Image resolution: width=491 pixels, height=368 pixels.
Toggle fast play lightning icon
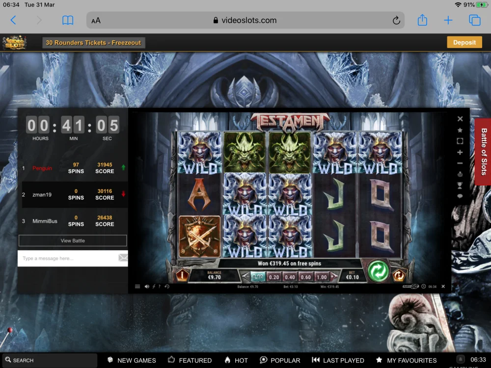(153, 287)
